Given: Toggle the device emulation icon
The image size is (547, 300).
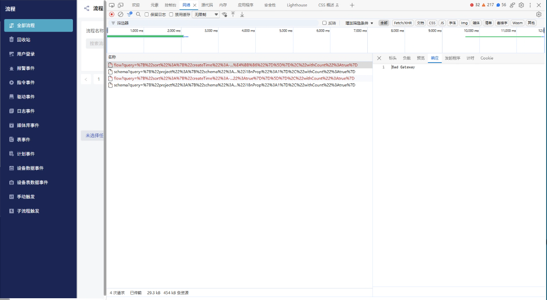Looking at the screenshot, I should pos(121,5).
